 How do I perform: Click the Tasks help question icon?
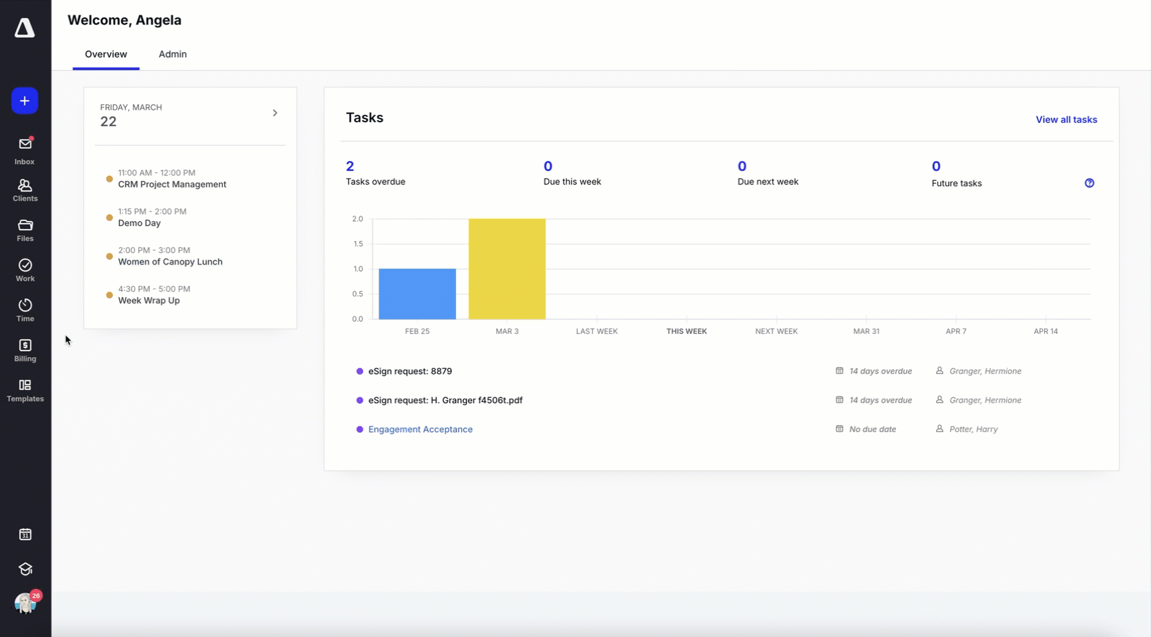(1089, 183)
